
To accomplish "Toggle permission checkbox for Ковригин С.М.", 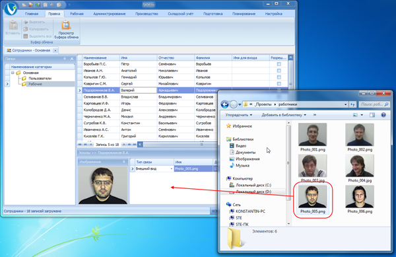I will point(279,84).
